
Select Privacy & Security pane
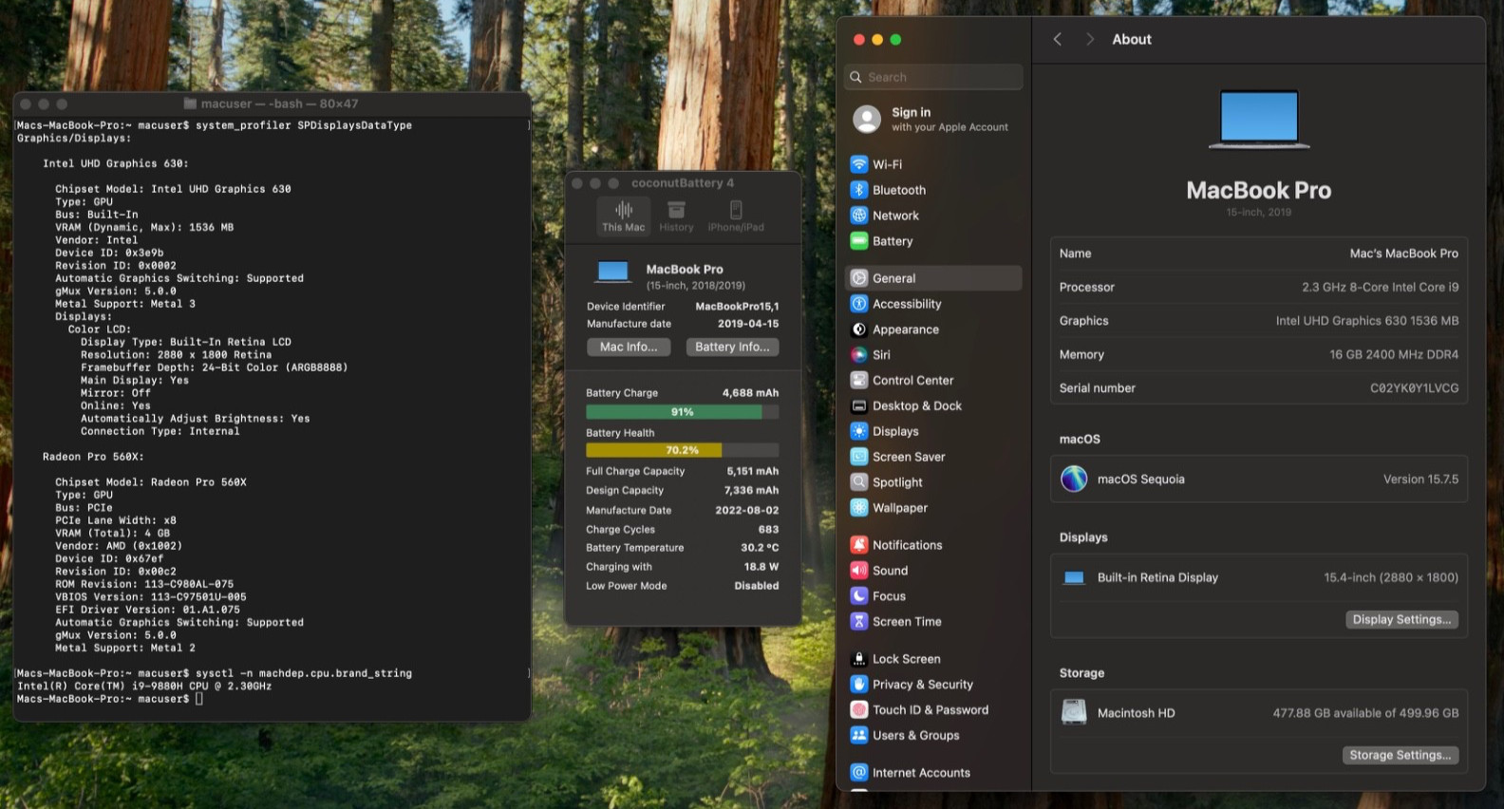(922, 684)
